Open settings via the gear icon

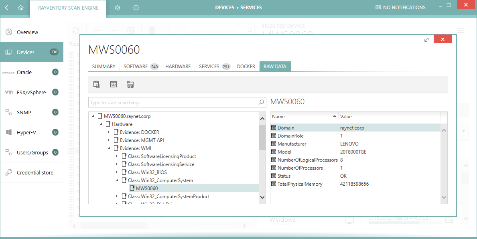tap(118, 8)
